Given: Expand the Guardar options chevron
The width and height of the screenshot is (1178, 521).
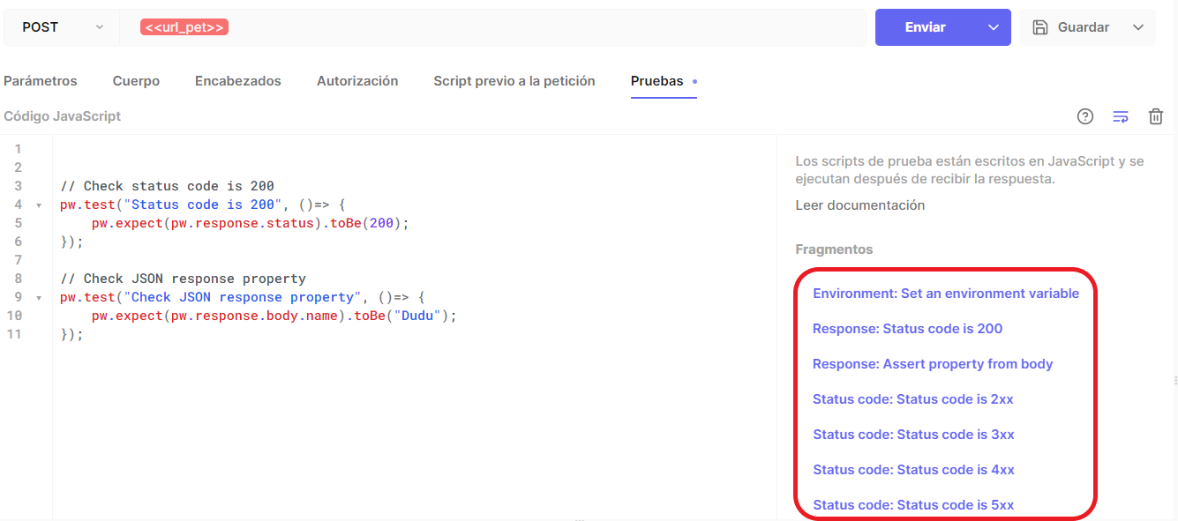Looking at the screenshot, I should pos(1138,27).
